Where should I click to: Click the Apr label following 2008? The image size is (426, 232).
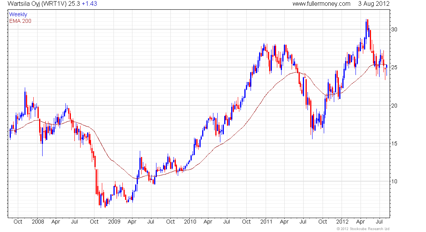click(x=56, y=222)
